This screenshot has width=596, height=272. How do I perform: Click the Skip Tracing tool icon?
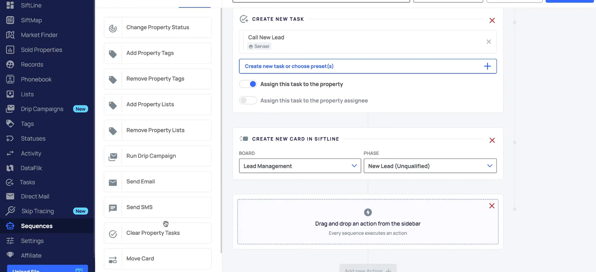coord(10,211)
